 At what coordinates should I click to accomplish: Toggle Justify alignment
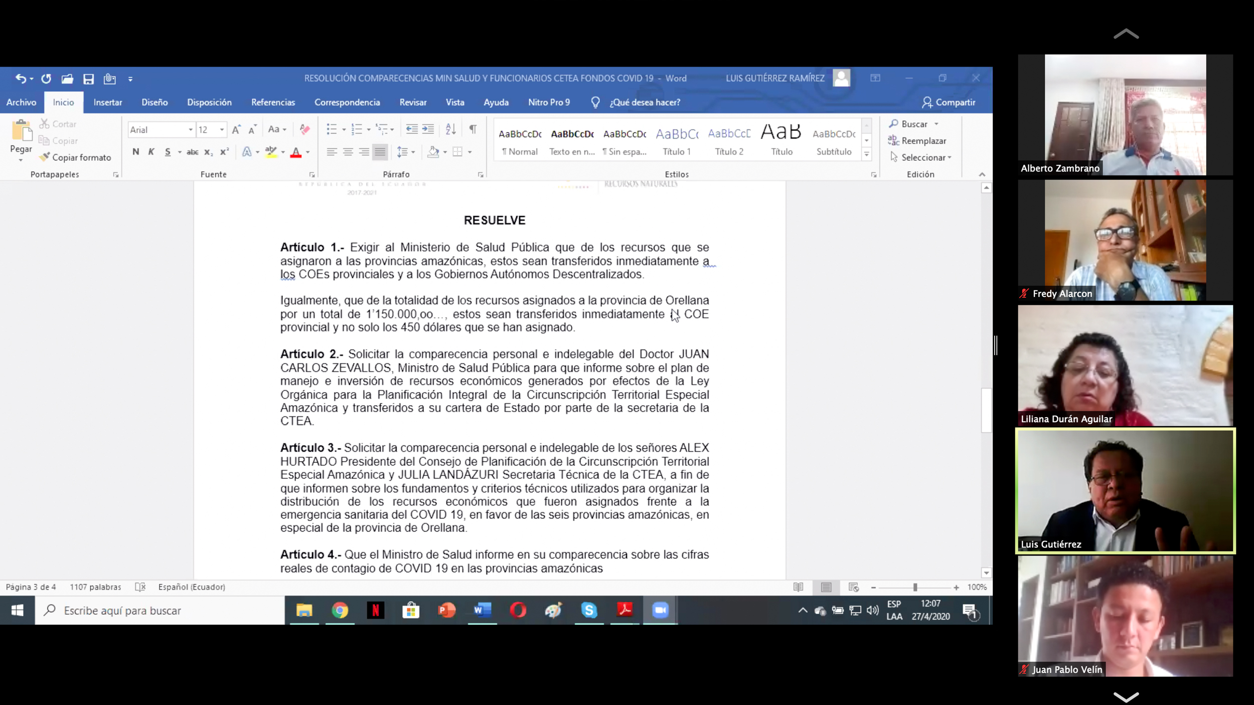(380, 152)
